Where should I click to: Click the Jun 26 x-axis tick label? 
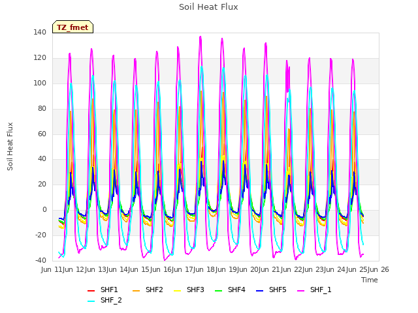[x=379, y=269]
